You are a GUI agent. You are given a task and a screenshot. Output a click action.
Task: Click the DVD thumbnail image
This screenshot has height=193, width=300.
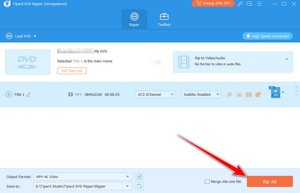[x=28, y=62]
